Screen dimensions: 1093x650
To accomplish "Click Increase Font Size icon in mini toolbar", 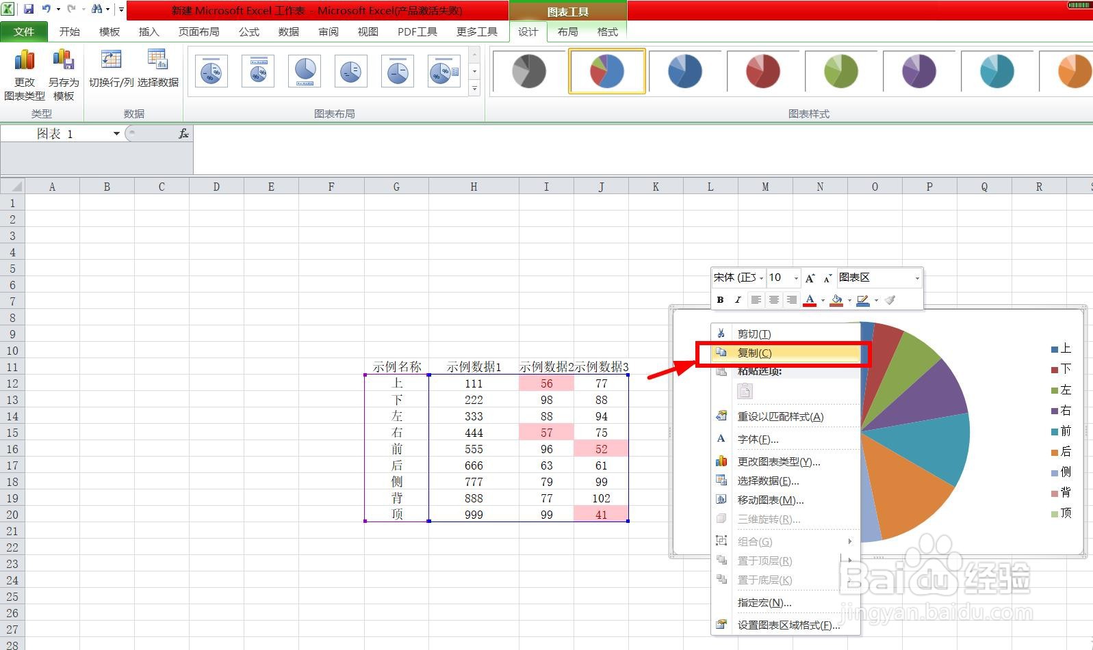I will tap(810, 277).
